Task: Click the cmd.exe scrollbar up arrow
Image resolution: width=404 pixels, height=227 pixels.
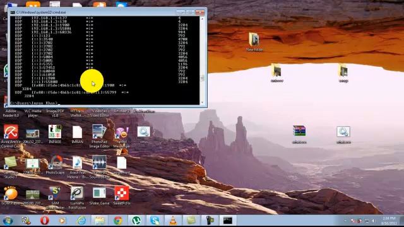Action: point(202,19)
